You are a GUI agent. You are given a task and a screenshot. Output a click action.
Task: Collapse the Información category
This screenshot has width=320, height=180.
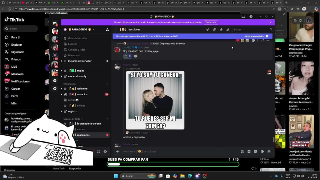coord(70,84)
